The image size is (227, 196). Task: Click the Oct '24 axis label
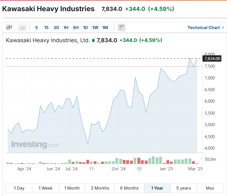119,169
